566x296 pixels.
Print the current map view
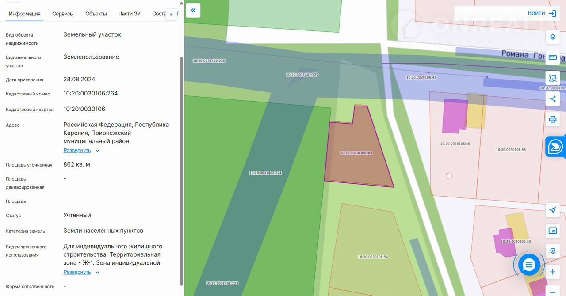[552, 119]
